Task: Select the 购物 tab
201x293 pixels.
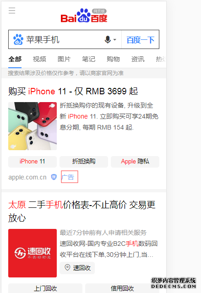Action: tap(113, 59)
